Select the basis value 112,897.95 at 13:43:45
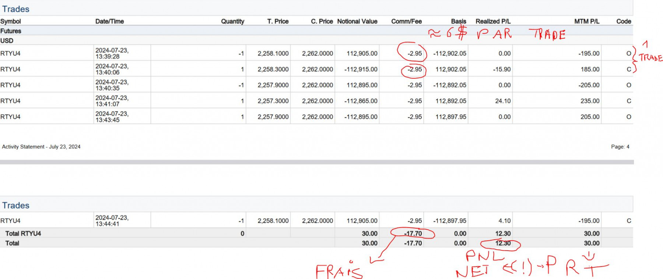The image size is (663, 279). click(x=451, y=117)
